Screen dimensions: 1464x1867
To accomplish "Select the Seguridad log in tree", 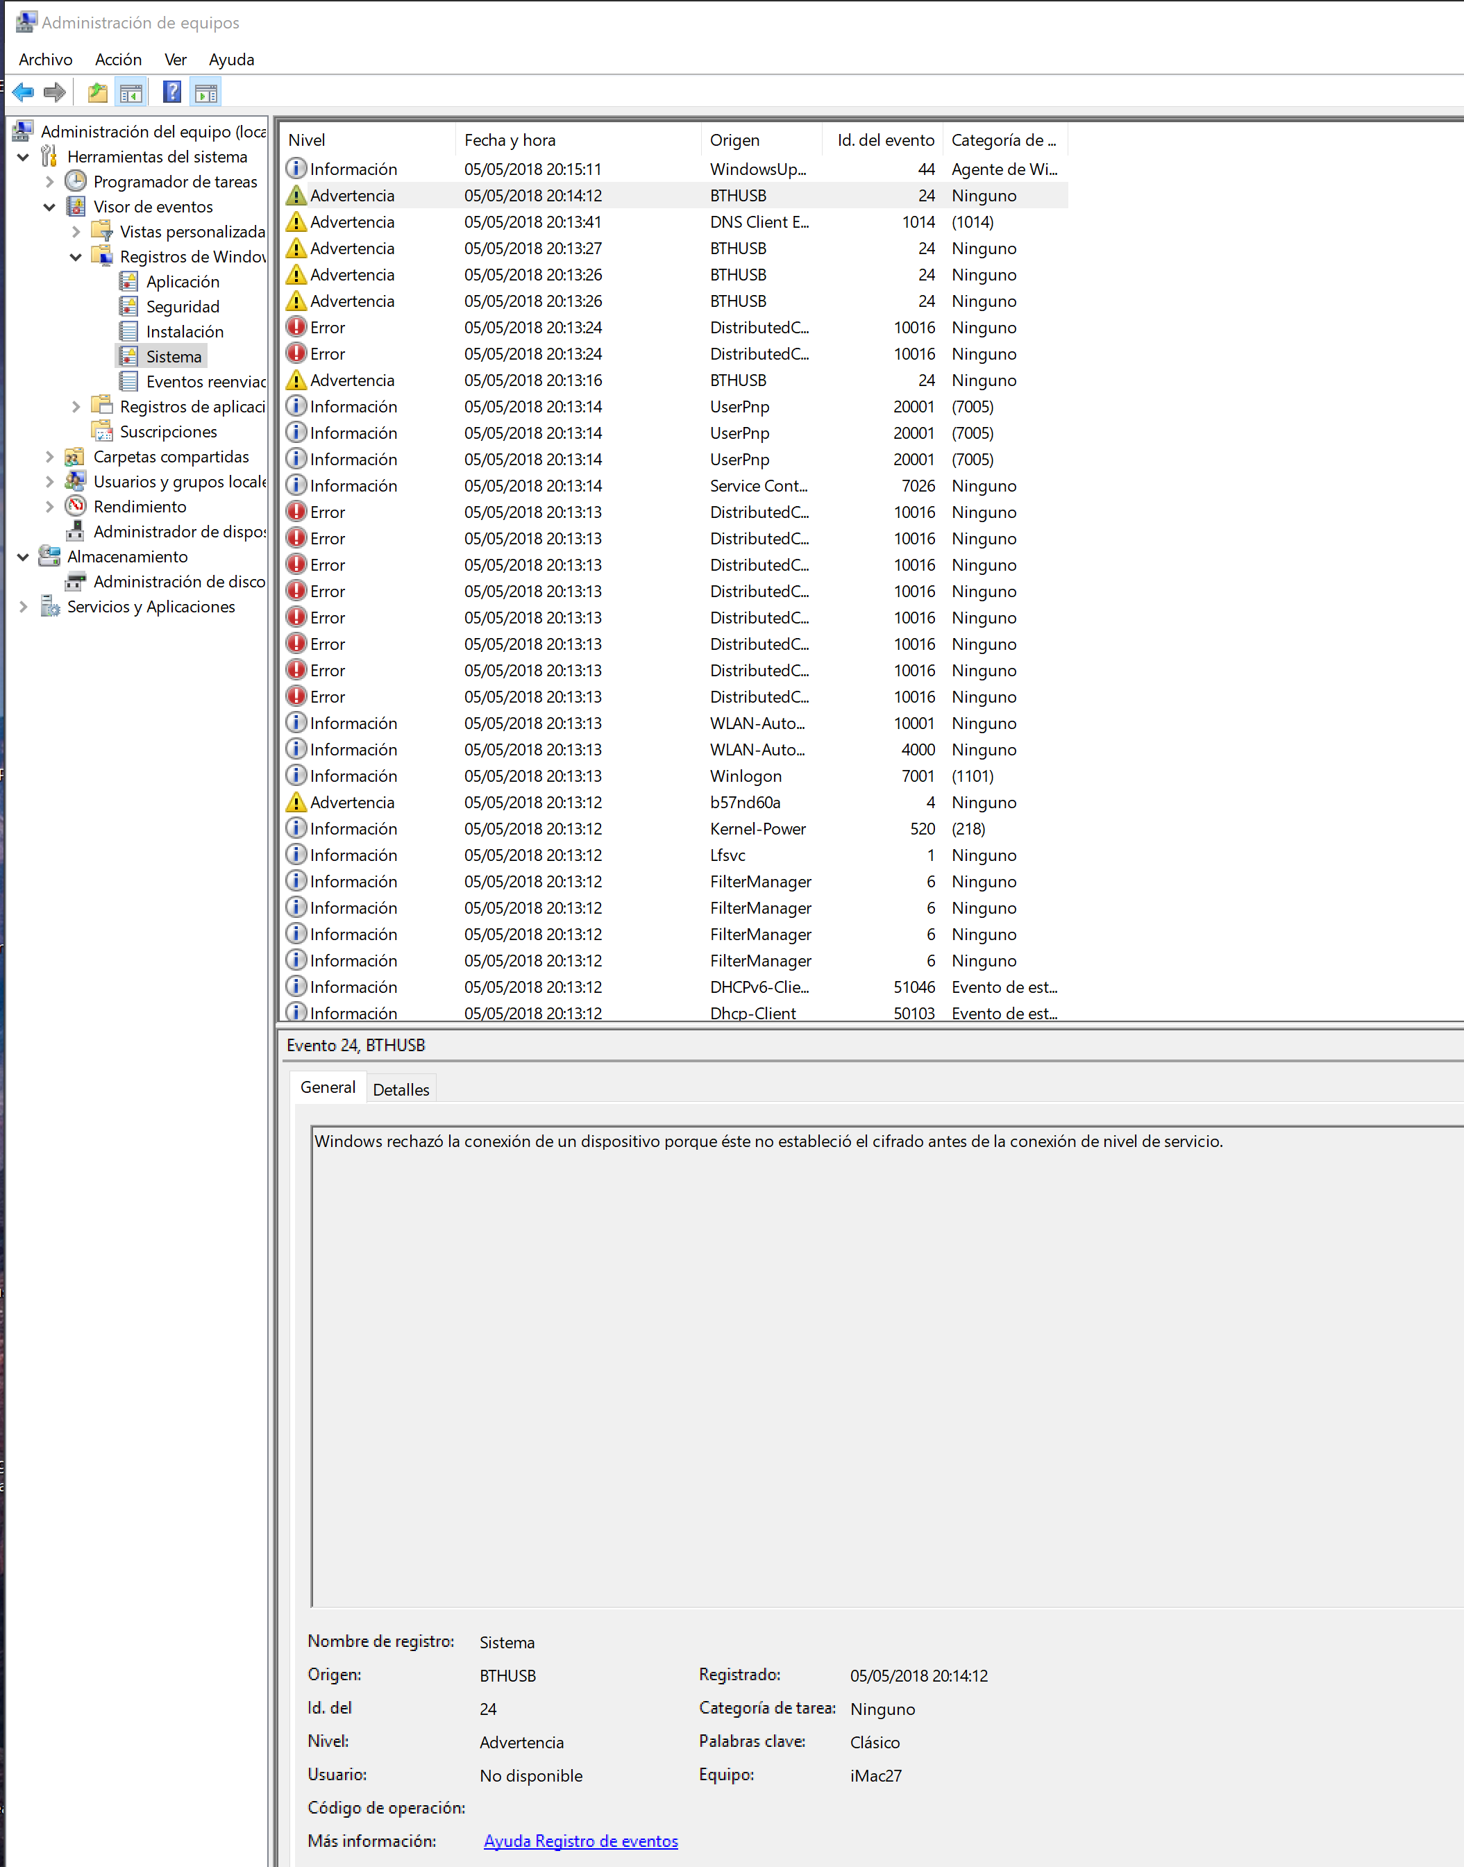I will pyautogui.click(x=182, y=307).
